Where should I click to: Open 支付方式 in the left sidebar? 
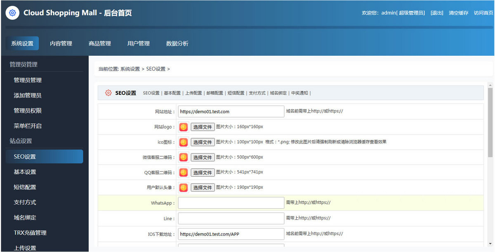25,202
